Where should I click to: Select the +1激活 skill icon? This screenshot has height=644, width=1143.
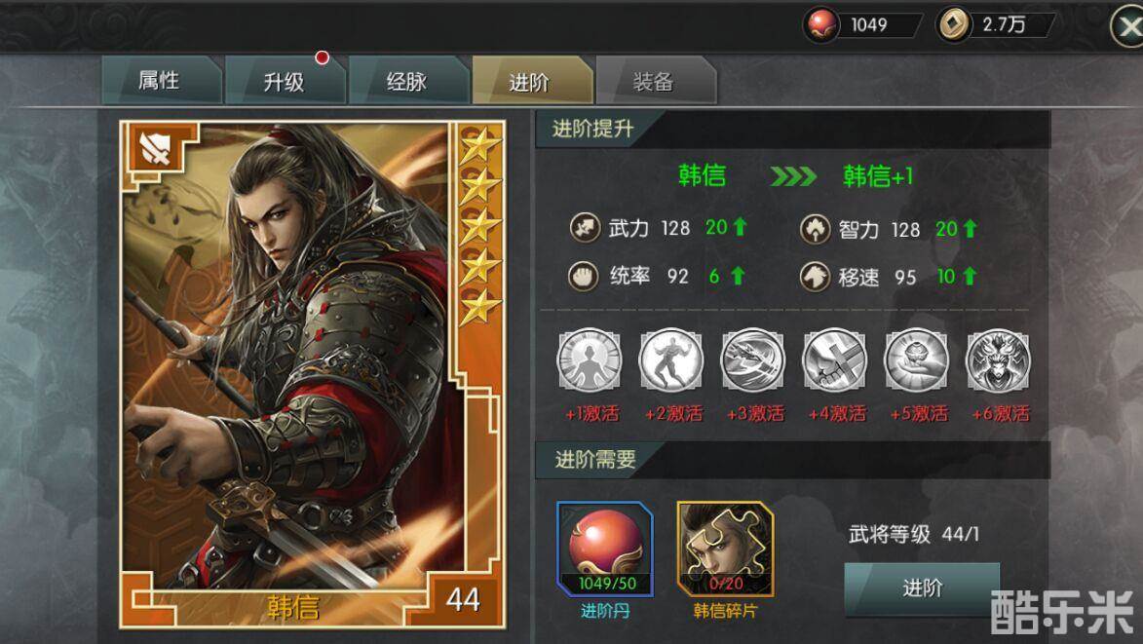[590, 360]
